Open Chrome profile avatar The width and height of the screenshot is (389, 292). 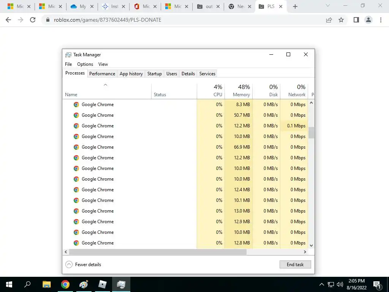[x=368, y=20]
